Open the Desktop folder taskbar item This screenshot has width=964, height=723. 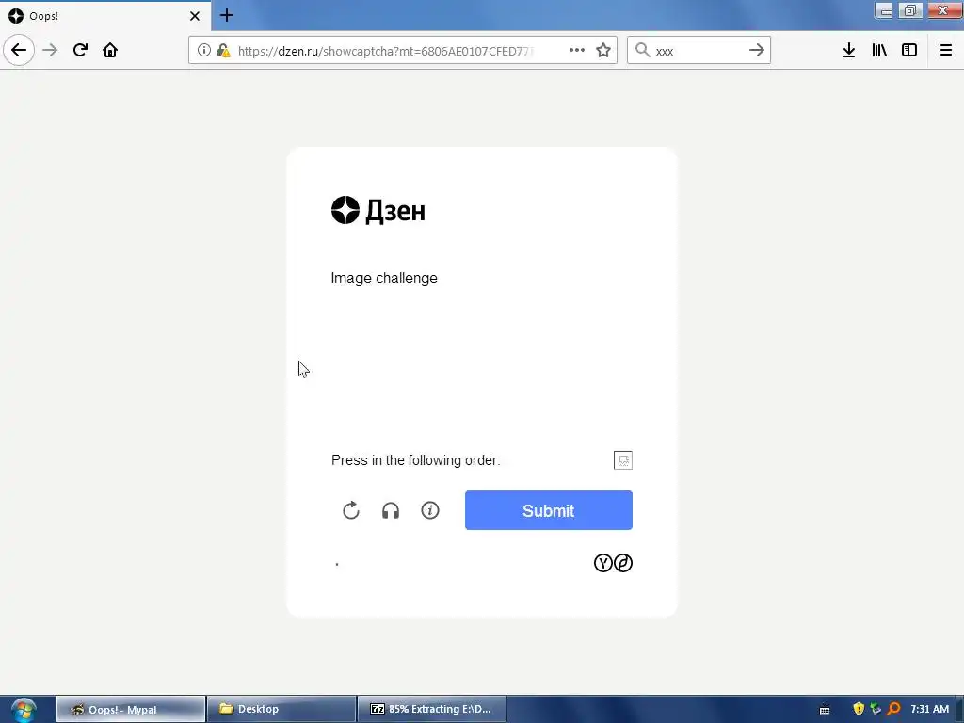281,709
